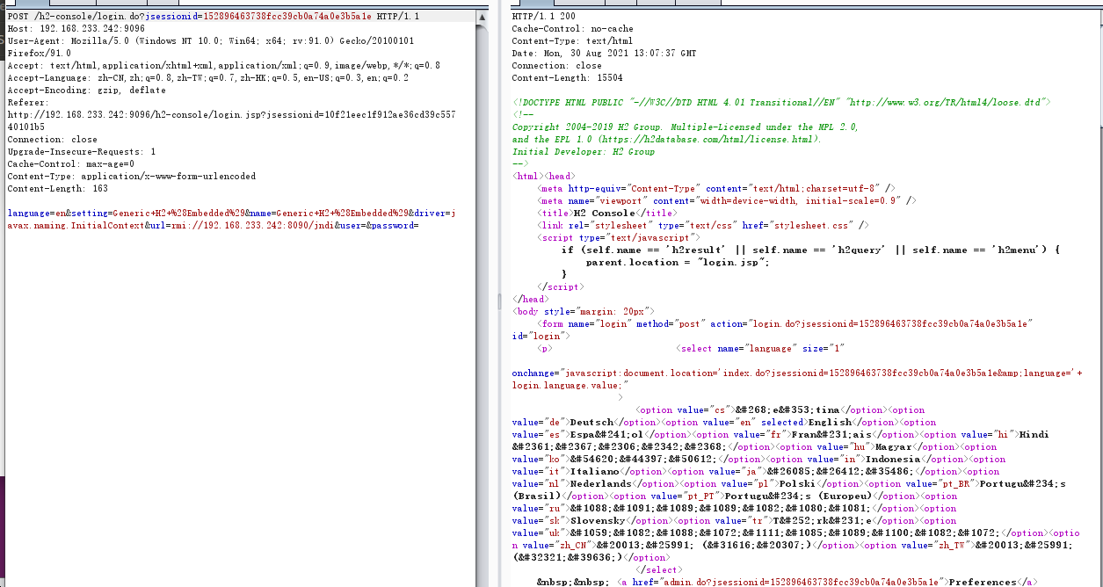Click the Deutsch option text in response
The image size is (1103, 587).
[x=592, y=423]
